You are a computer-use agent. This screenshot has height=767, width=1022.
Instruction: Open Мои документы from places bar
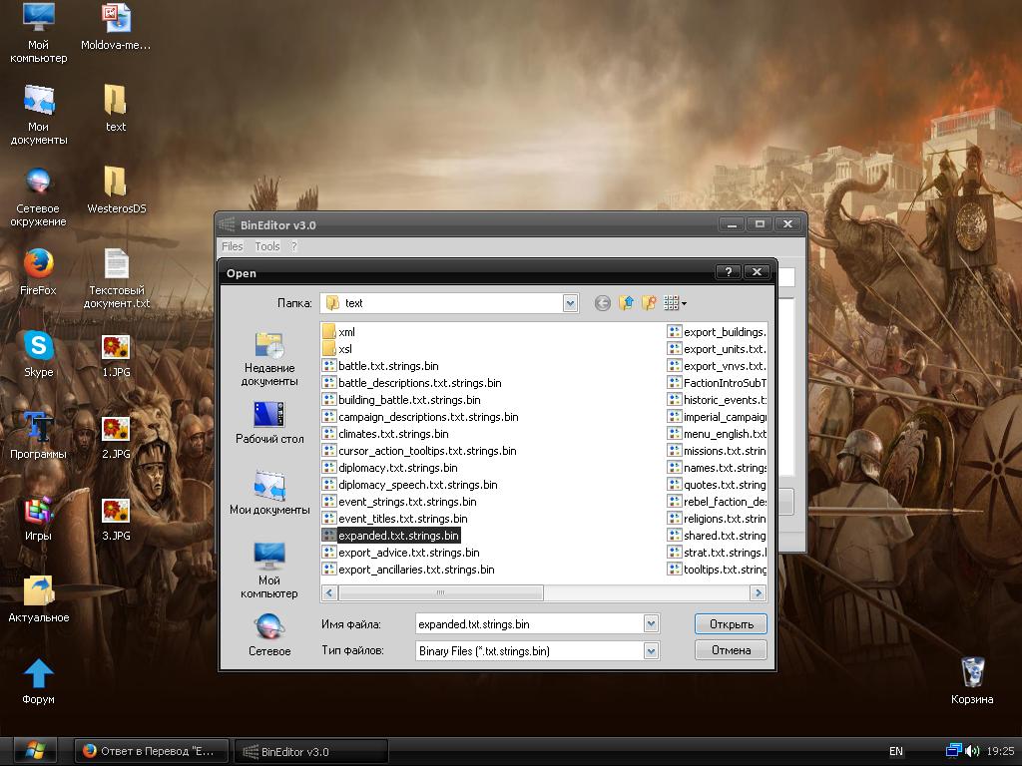[269, 494]
